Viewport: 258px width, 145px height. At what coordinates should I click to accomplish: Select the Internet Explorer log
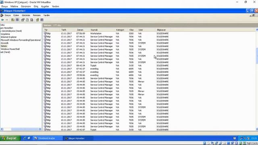(8, 37)
